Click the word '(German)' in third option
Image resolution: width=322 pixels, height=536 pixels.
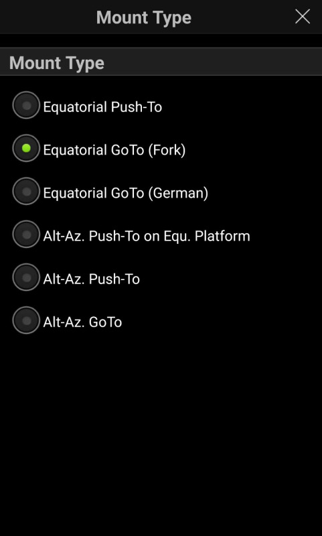pyautogui.click(x=178, y=193)
